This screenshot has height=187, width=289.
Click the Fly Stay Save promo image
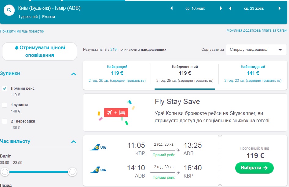coord(116,113)
